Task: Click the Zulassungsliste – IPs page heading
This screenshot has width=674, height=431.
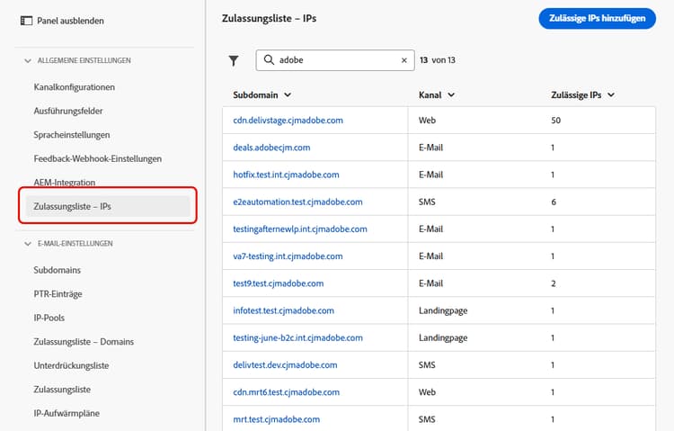Action: pyautogui.click(x=269, y=19)
